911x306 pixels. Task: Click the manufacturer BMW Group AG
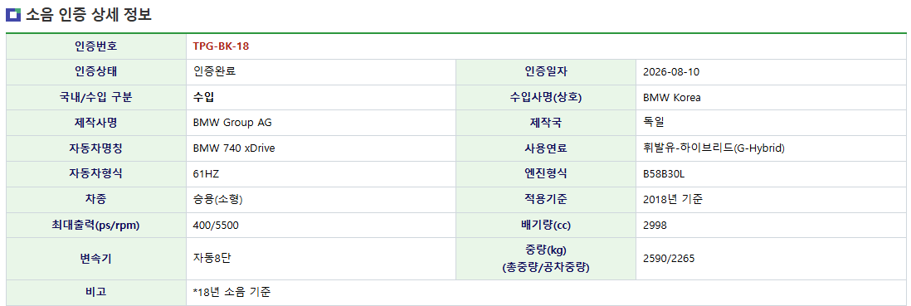[232, 123]
